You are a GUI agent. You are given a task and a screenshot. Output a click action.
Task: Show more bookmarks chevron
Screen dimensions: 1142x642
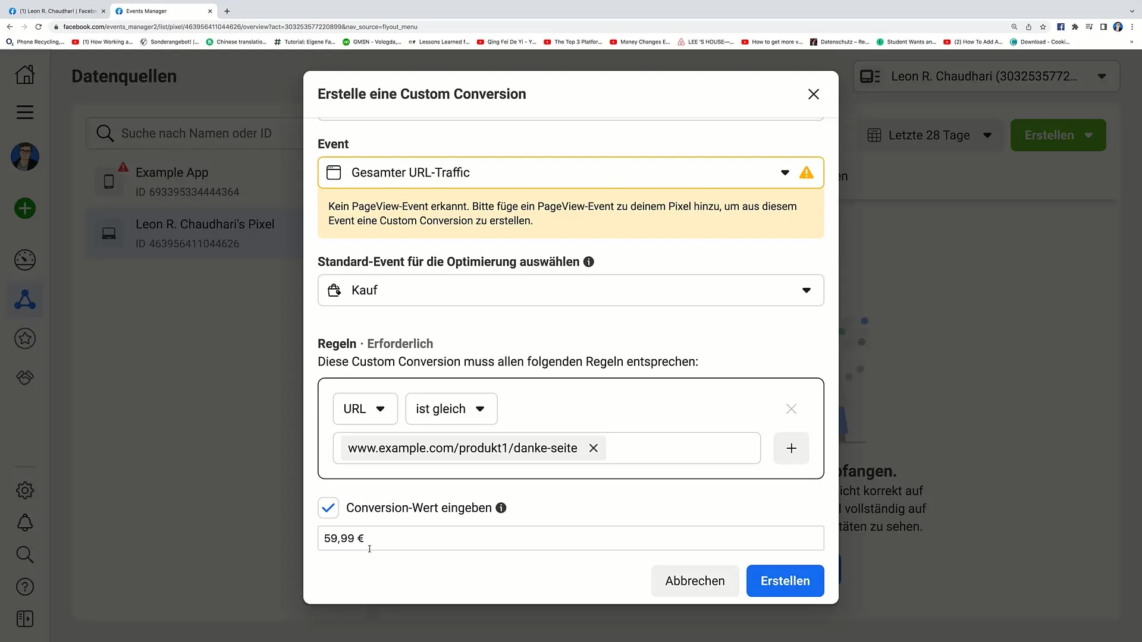[1131, 42]
